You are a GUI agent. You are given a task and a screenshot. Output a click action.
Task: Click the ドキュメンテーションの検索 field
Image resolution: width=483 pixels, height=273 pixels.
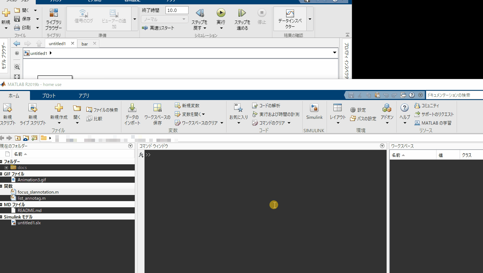[454, 95]
